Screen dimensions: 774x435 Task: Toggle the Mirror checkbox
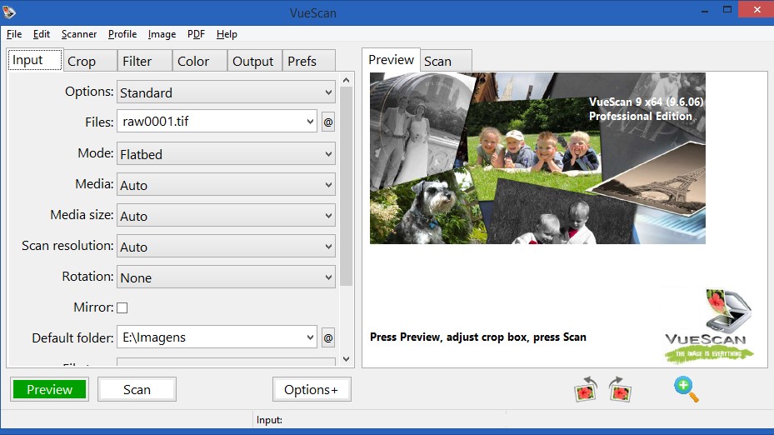pyautogui.click(x=122, y=307)
